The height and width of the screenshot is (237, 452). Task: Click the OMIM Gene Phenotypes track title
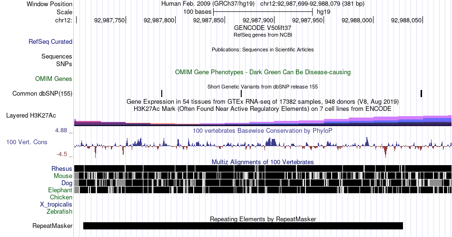coord(263,72)
